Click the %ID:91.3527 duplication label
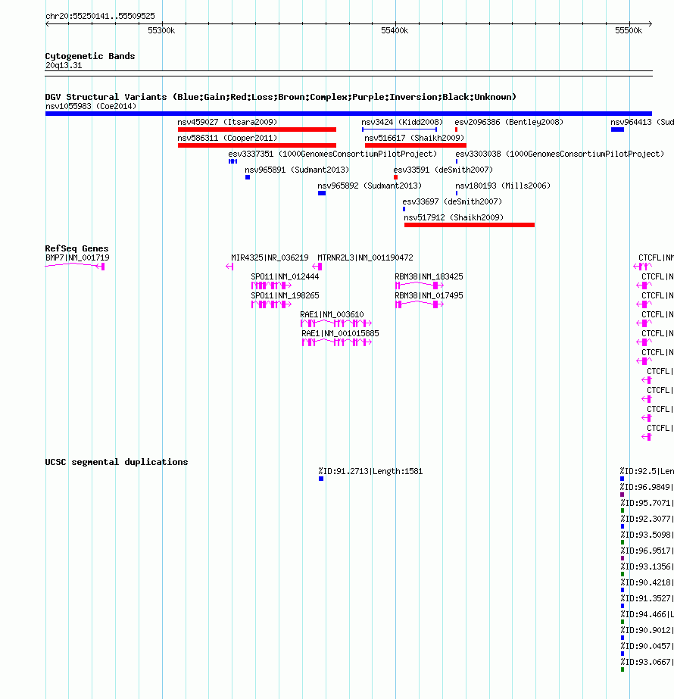This screenshot has width=674, height=699. click(x=647, y=598)
